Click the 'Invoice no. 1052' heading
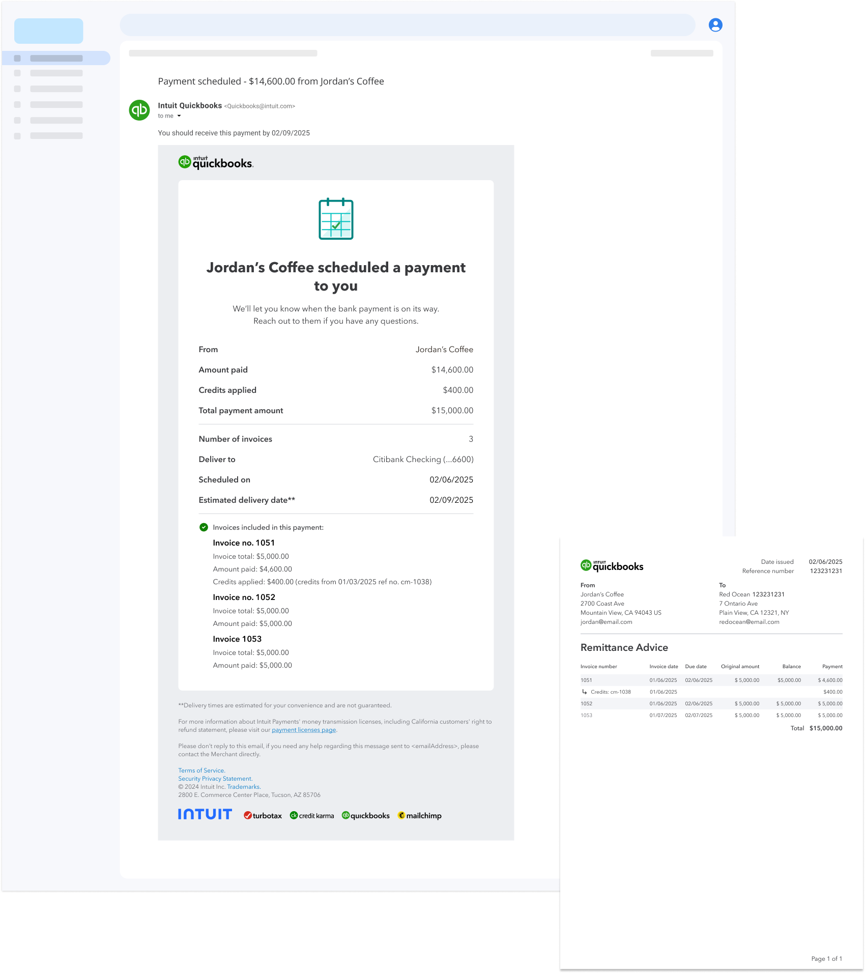 [244, 597]
